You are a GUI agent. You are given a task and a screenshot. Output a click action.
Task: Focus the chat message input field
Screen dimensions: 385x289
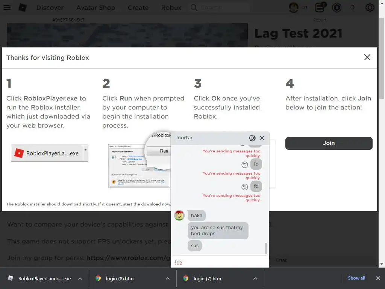(x=220, y=262)
